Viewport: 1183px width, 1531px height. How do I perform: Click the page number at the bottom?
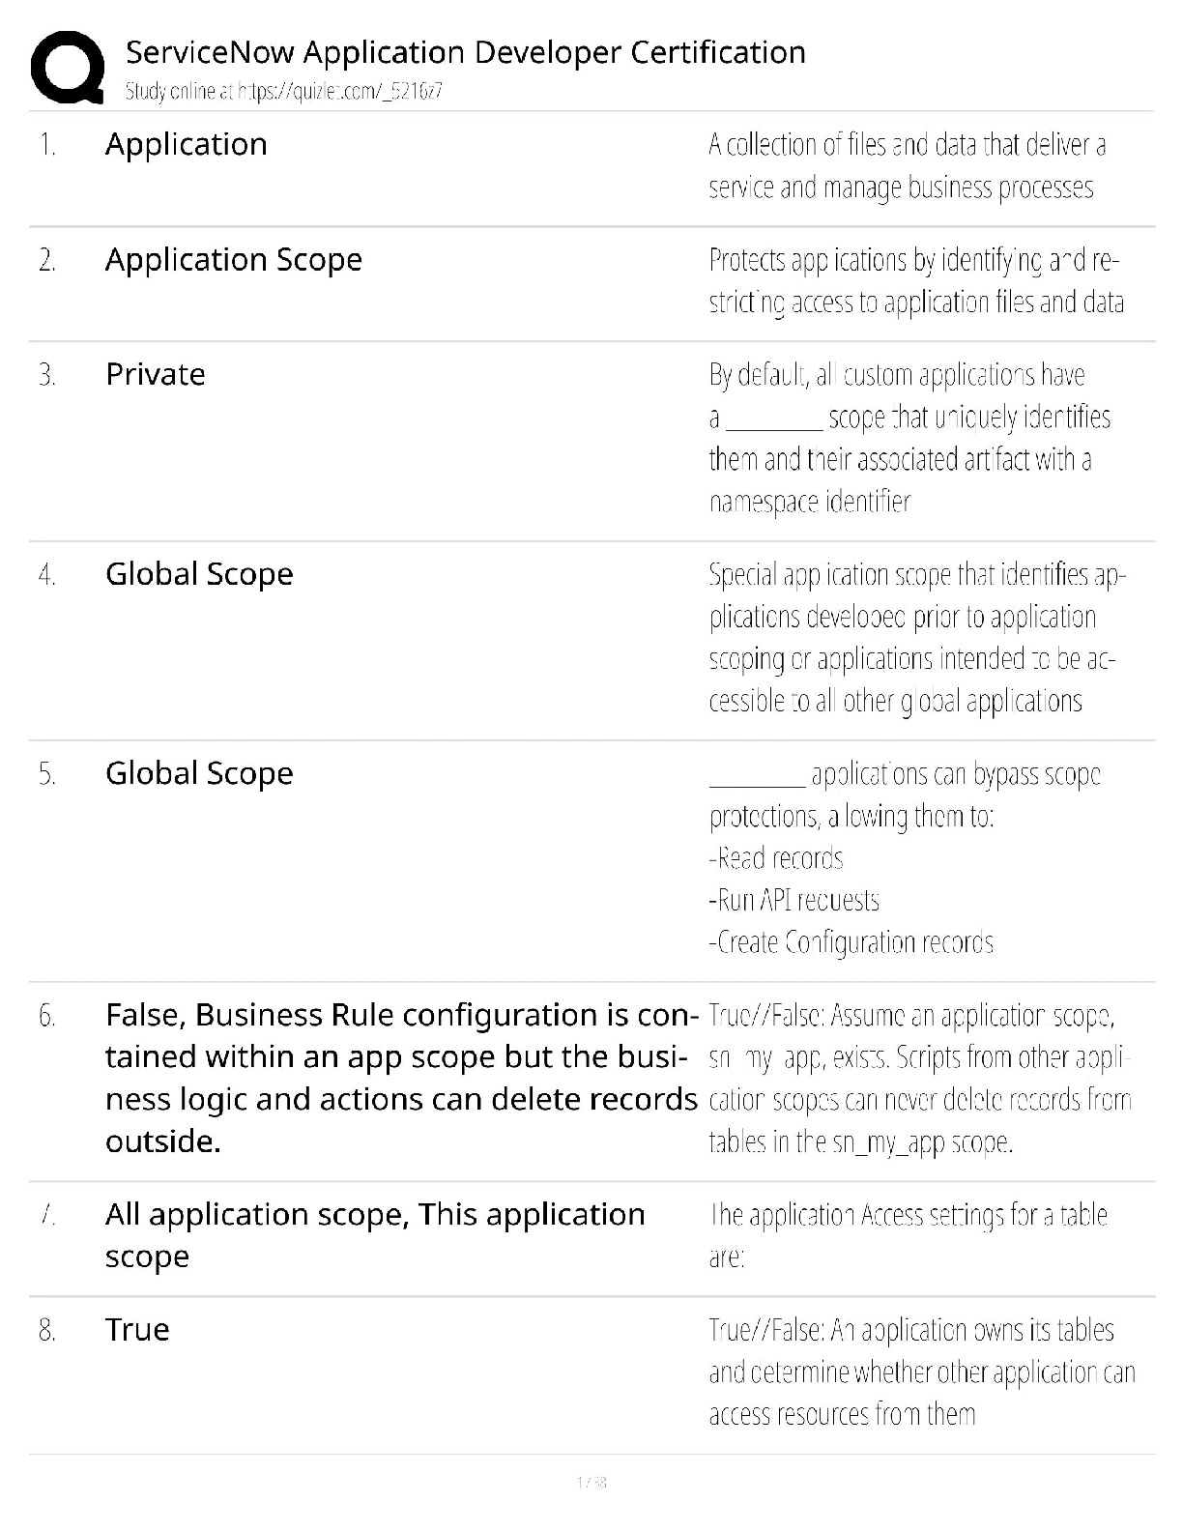(x=591, y=1482)
